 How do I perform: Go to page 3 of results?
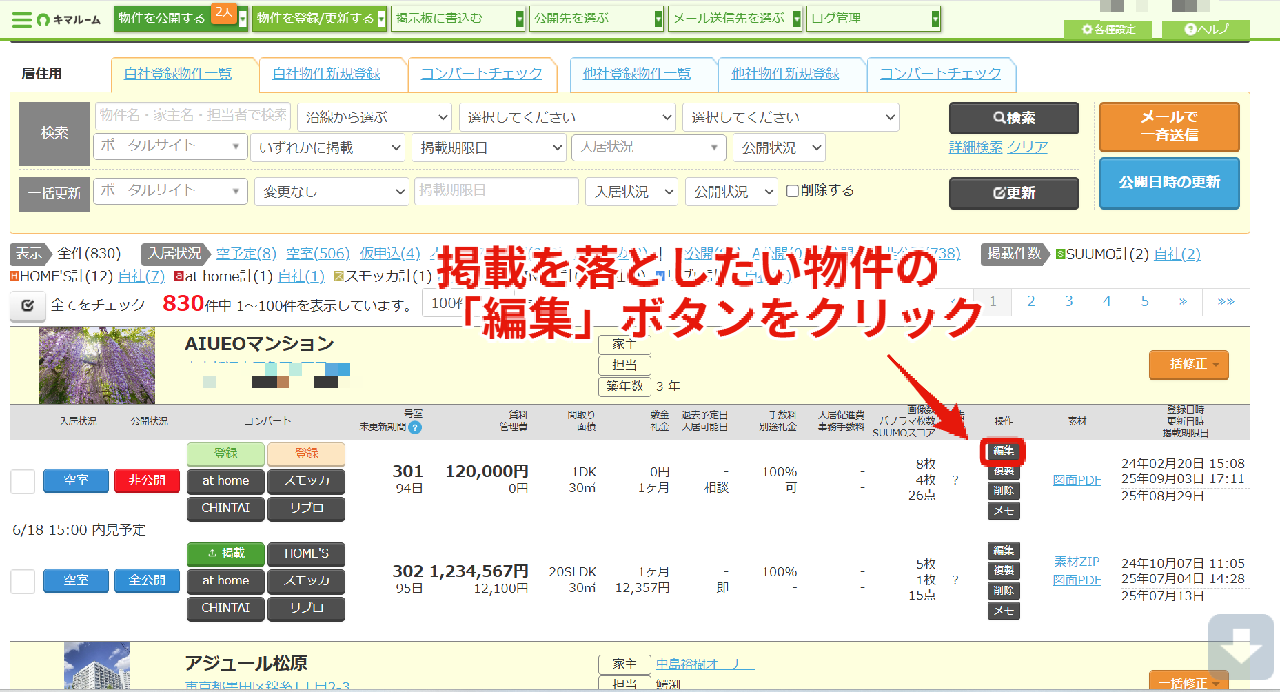(x=1068, y=302)
